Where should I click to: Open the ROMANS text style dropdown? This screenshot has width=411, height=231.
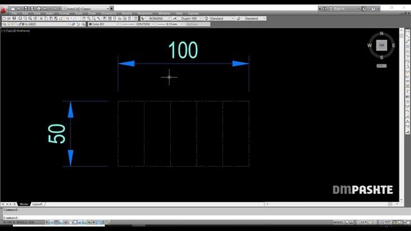click(x=168, y=19)
